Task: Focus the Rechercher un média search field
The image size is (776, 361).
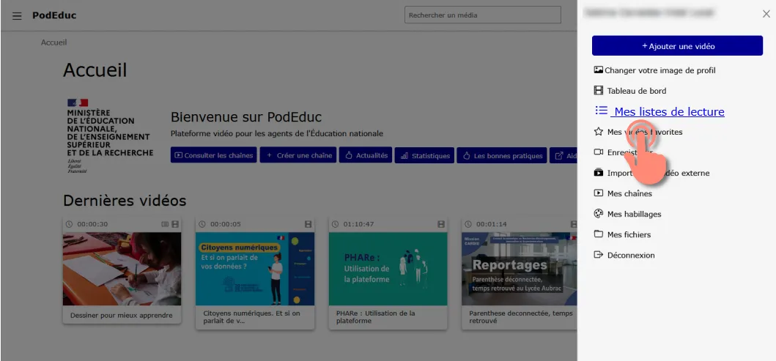Action: click(x=482, y=15)
